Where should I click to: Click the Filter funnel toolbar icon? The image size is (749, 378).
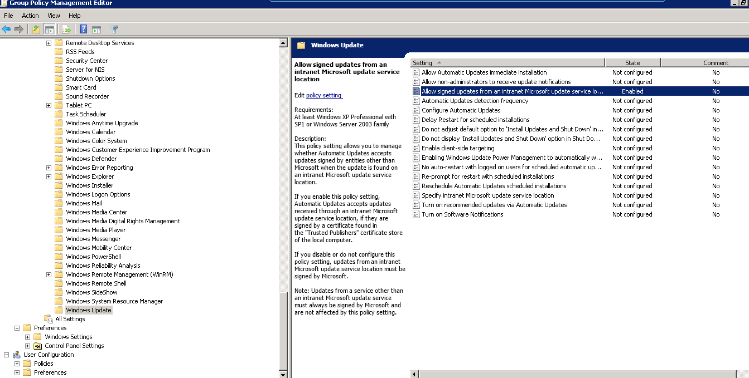coord(114,30)
